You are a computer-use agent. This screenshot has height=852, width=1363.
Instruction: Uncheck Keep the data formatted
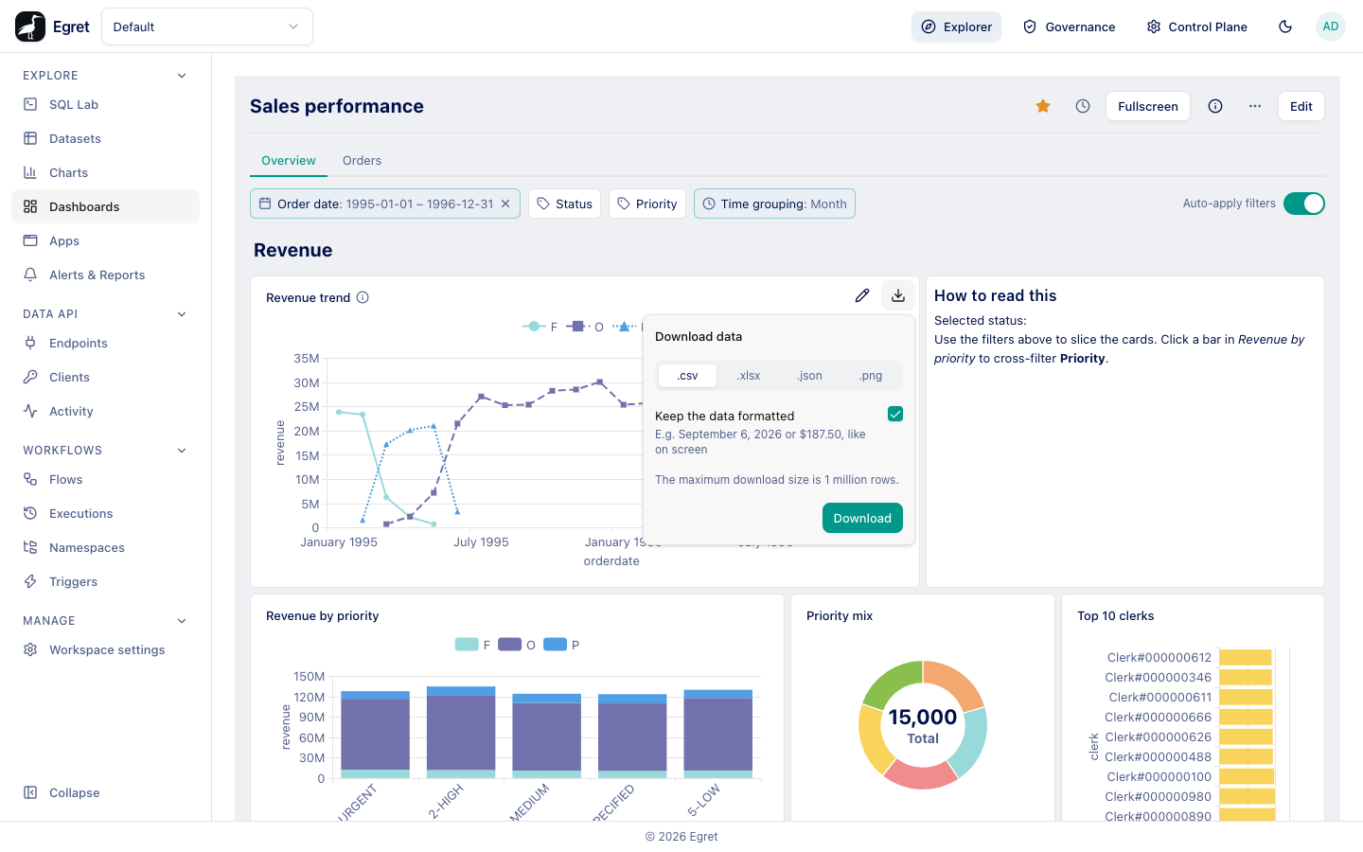pyautogui.click(x=895, y=414)
